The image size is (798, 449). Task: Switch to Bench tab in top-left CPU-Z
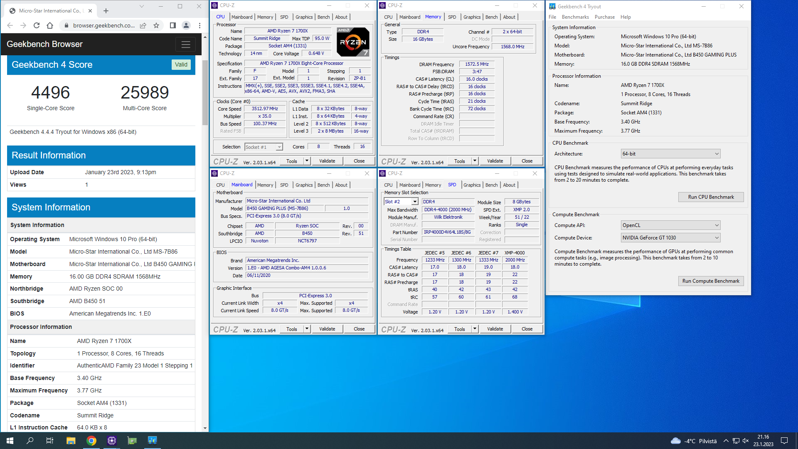click(323, 17)
